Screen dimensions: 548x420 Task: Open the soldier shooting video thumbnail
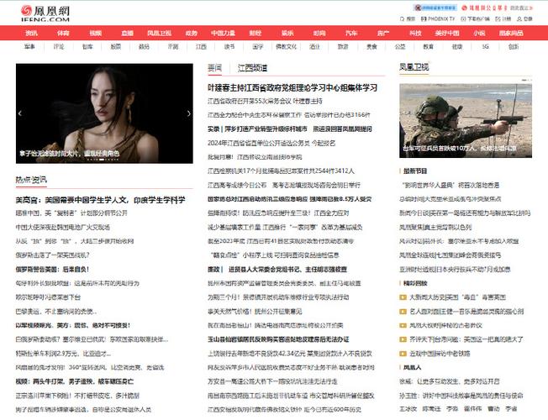pyautogui.click(x=466, y=121)
